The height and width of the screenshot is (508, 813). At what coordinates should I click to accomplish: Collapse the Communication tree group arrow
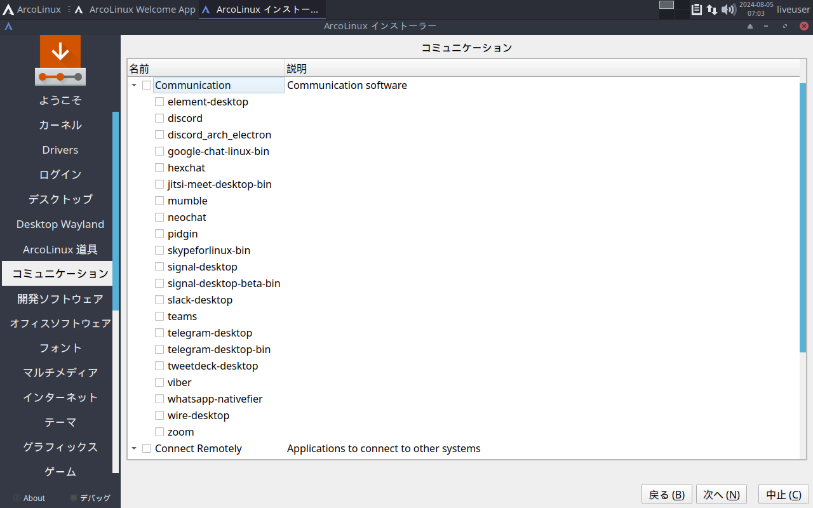tap(134, 85)
